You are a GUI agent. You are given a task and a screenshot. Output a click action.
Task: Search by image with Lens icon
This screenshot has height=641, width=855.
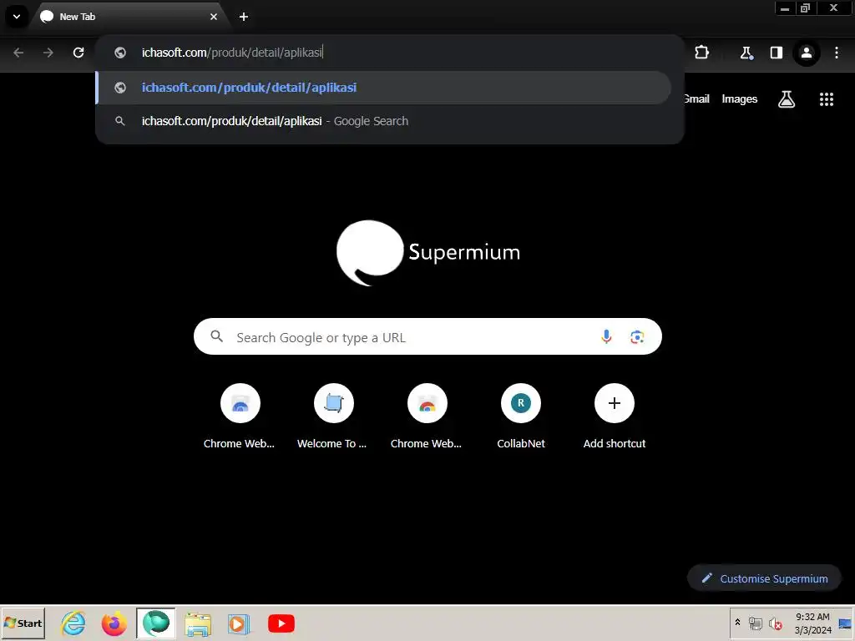(637, 337)
